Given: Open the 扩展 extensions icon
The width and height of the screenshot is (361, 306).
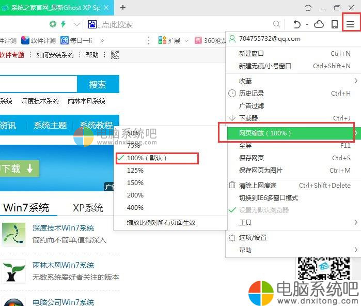Looking at the screenshot, I should pyautogui.click(x=162, y=40).
